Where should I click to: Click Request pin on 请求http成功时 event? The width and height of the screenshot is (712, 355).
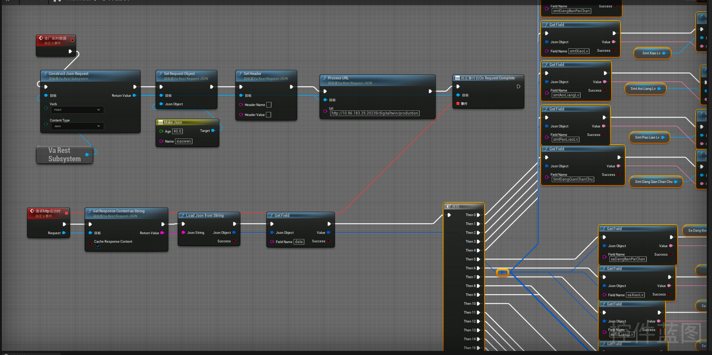click(x=64, y=233)
